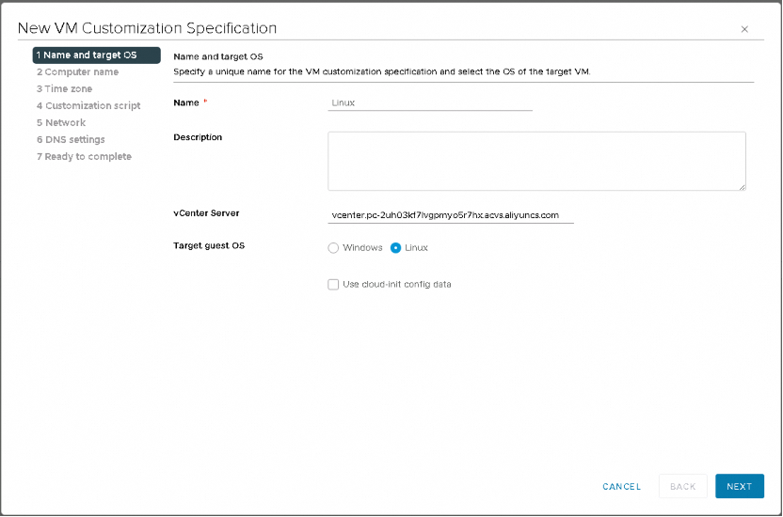Click the NEXT button

[x=740, y=486]
